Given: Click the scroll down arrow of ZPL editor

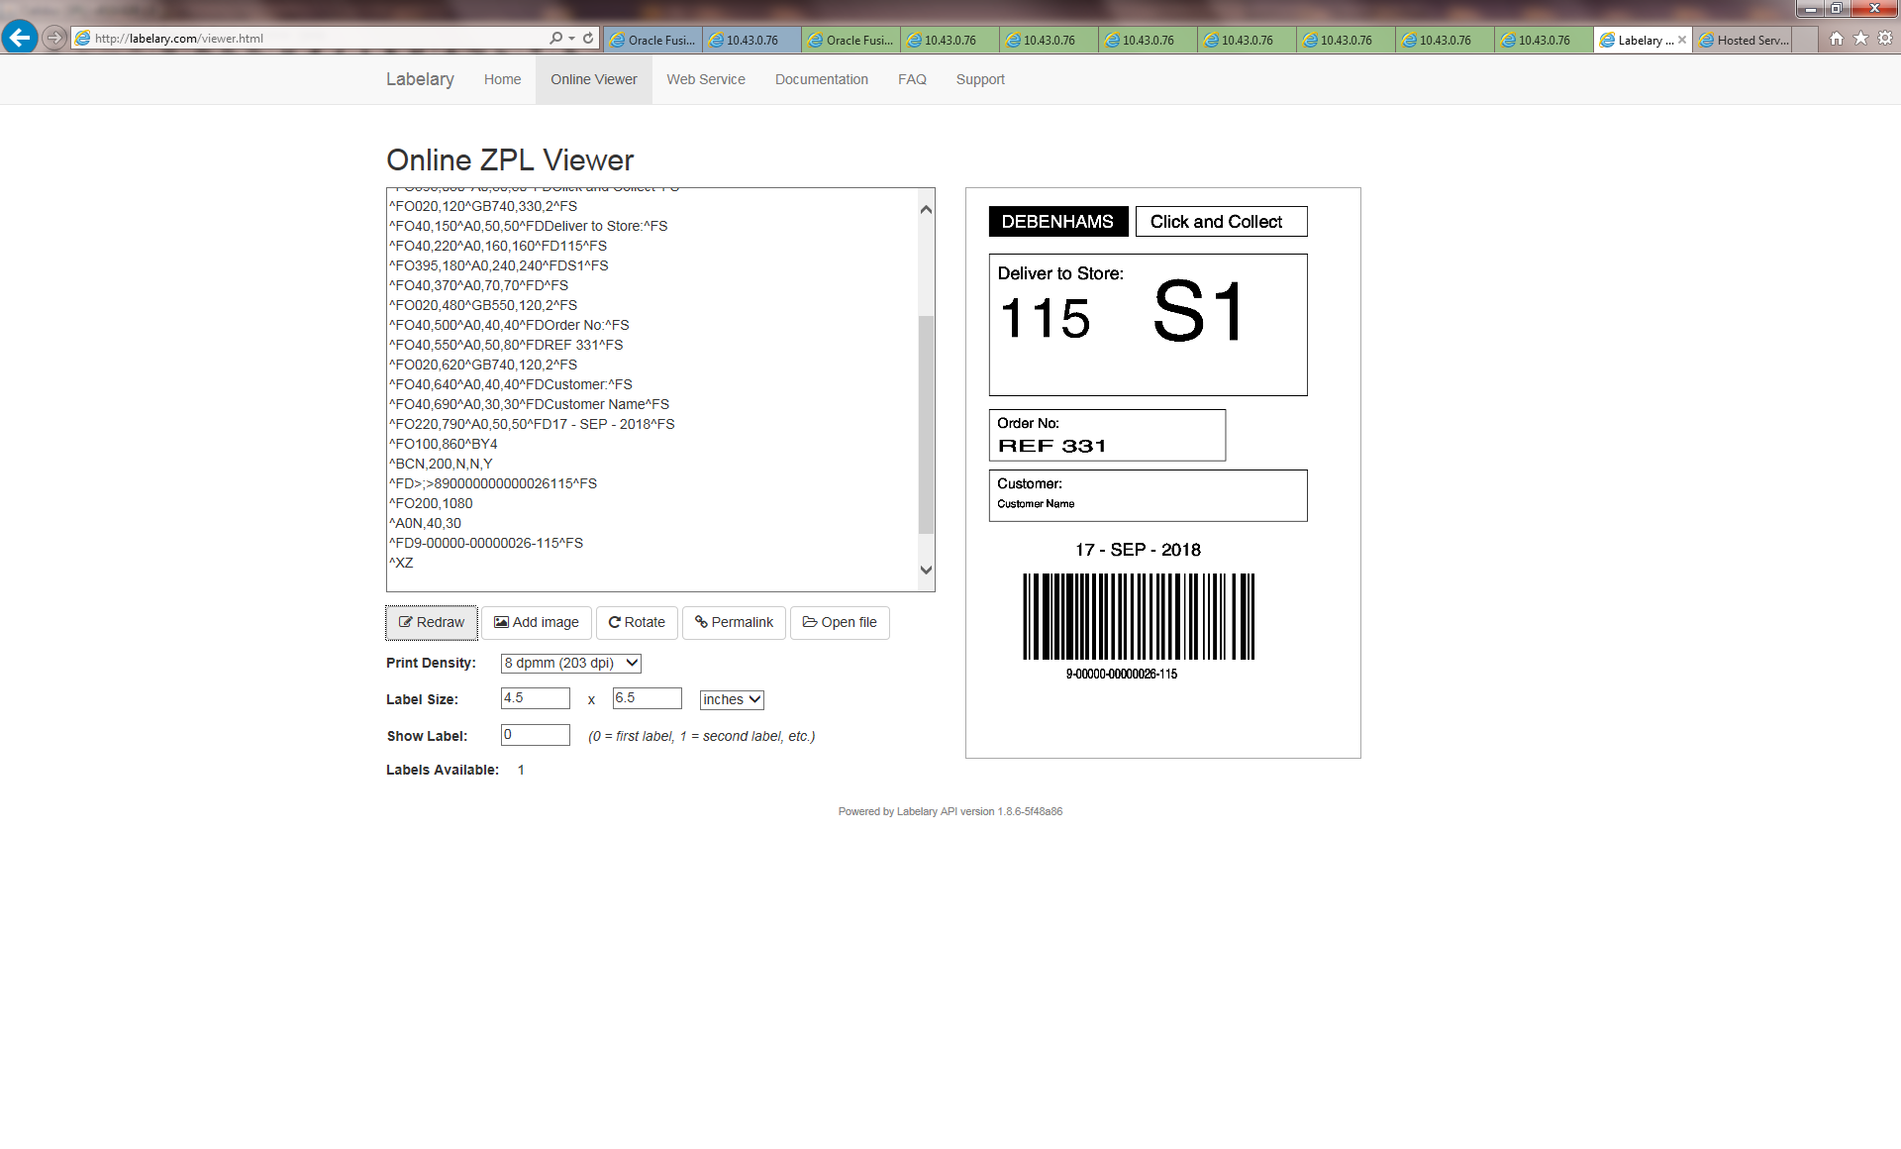Looking at the screenshot, I should (x=926, y=570).
